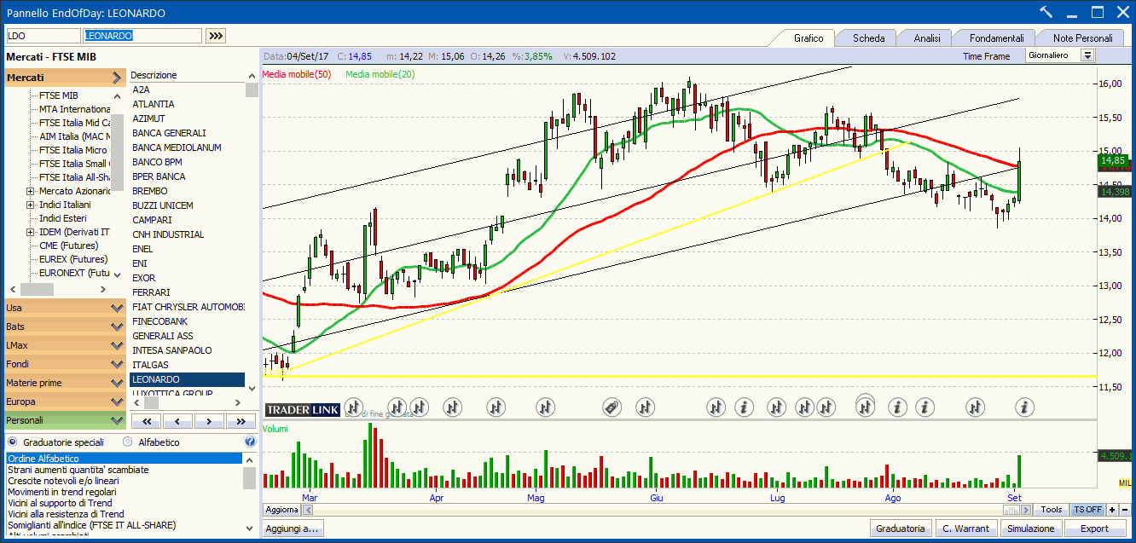Open the Tools button under chart
1136x543 pixels.
tap(1052, 510)
